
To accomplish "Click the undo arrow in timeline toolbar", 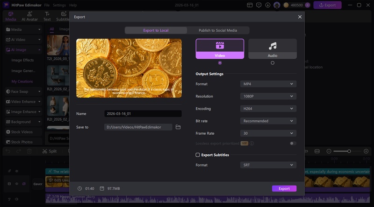I will click(8, 151).
